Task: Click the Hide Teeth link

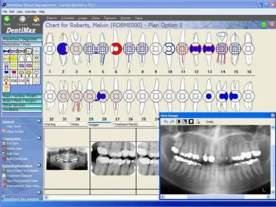Action: click(14, 126)
